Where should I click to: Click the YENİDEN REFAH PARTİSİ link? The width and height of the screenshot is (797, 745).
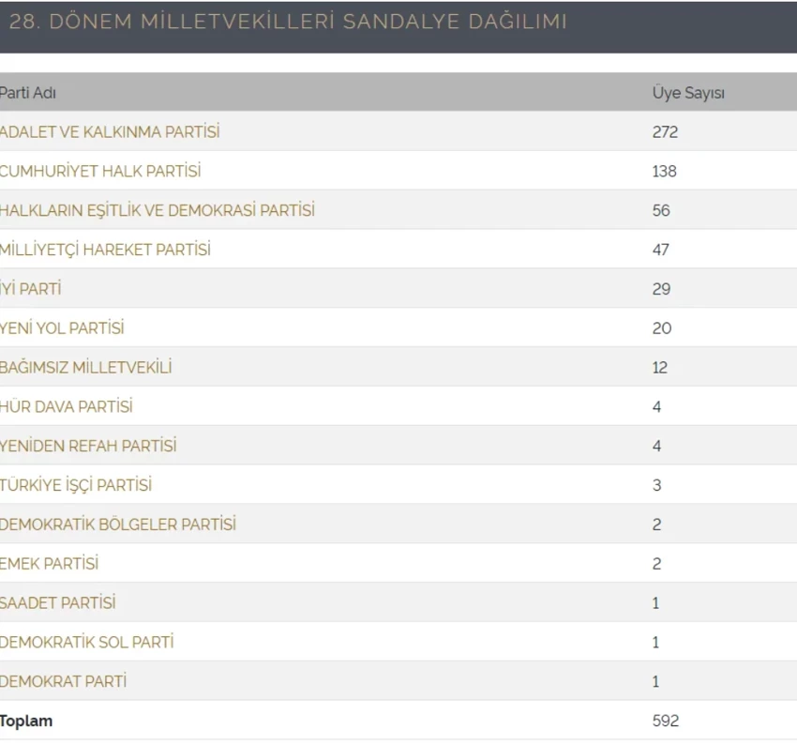(x=88, y=447)
